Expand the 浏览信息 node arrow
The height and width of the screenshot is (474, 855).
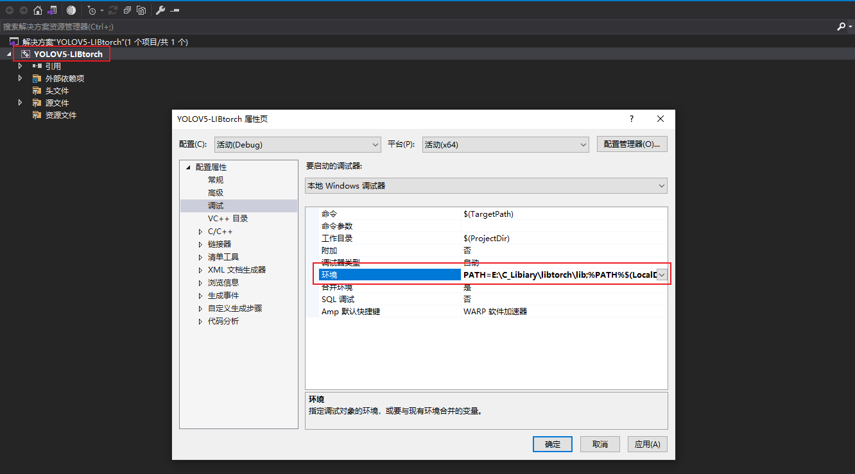200,283
